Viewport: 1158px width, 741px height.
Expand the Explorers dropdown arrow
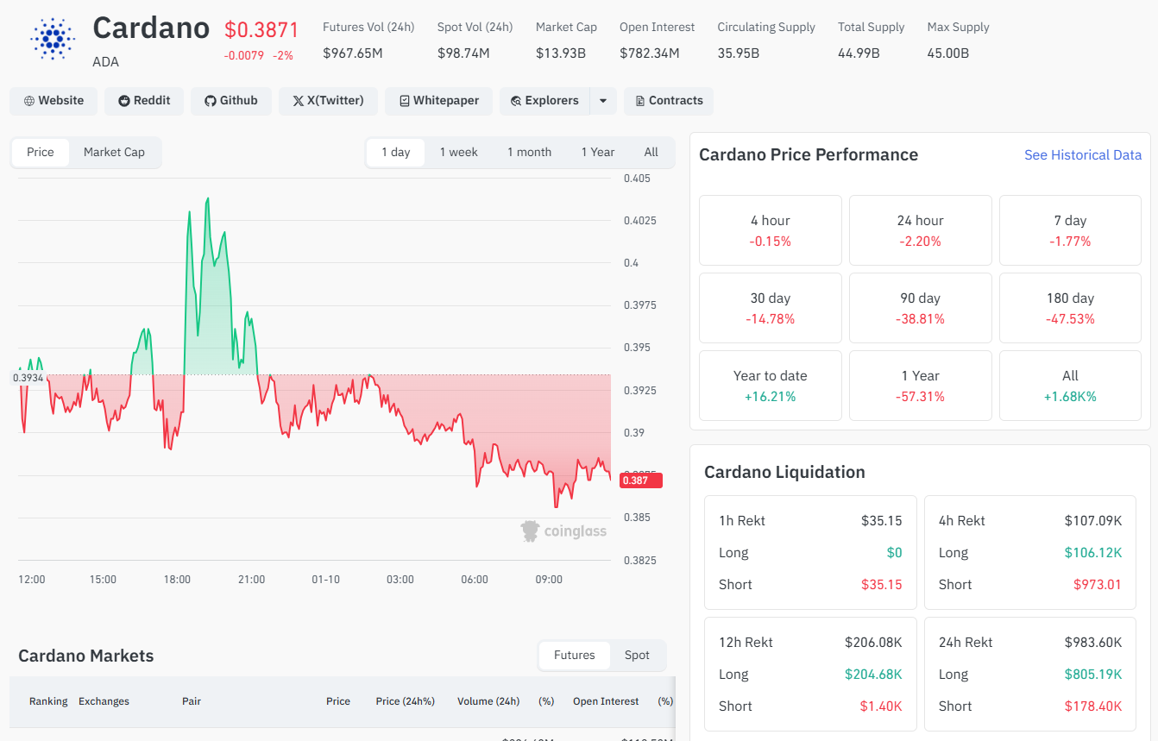(603, 101)
